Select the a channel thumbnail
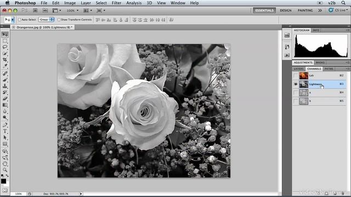Screen dimensions: 351x197 (x=304, y=92)
